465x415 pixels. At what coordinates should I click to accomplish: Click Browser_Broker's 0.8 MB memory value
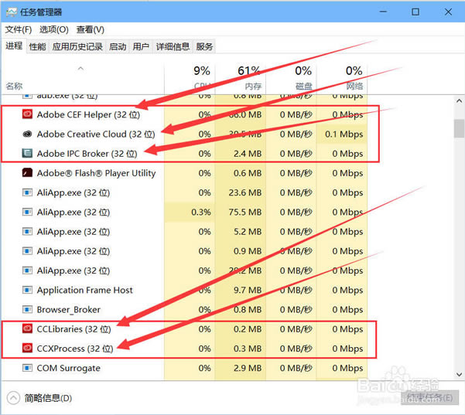[x=248, y=310]
